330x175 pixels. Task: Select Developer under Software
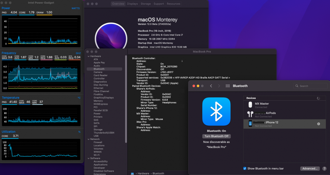pyautogui.click(x=99, y=168)
